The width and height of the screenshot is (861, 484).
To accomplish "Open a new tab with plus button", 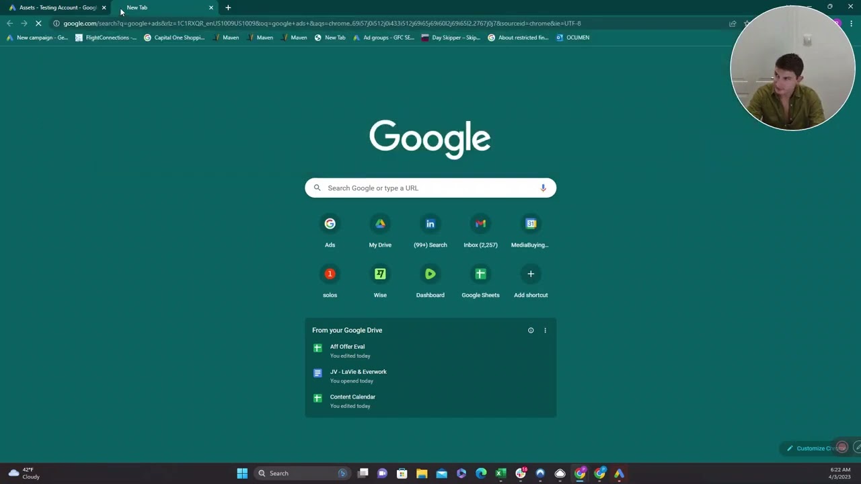I will pos(228,7).
